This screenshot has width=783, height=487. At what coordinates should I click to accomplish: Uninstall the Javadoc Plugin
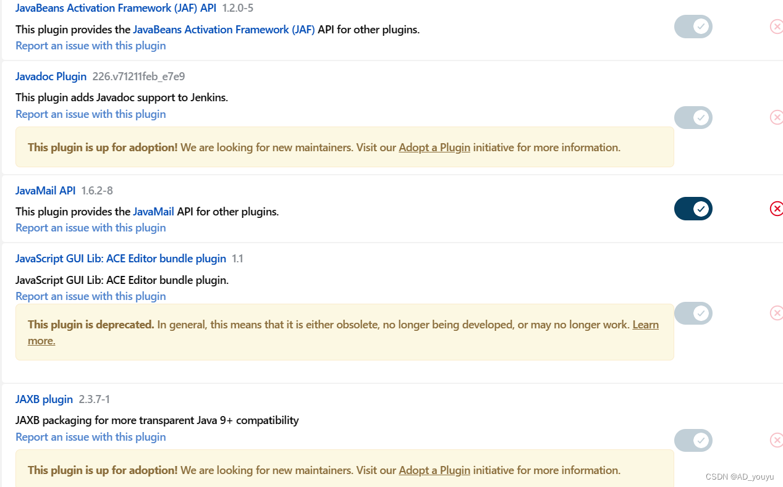click(x=777, y=117)
